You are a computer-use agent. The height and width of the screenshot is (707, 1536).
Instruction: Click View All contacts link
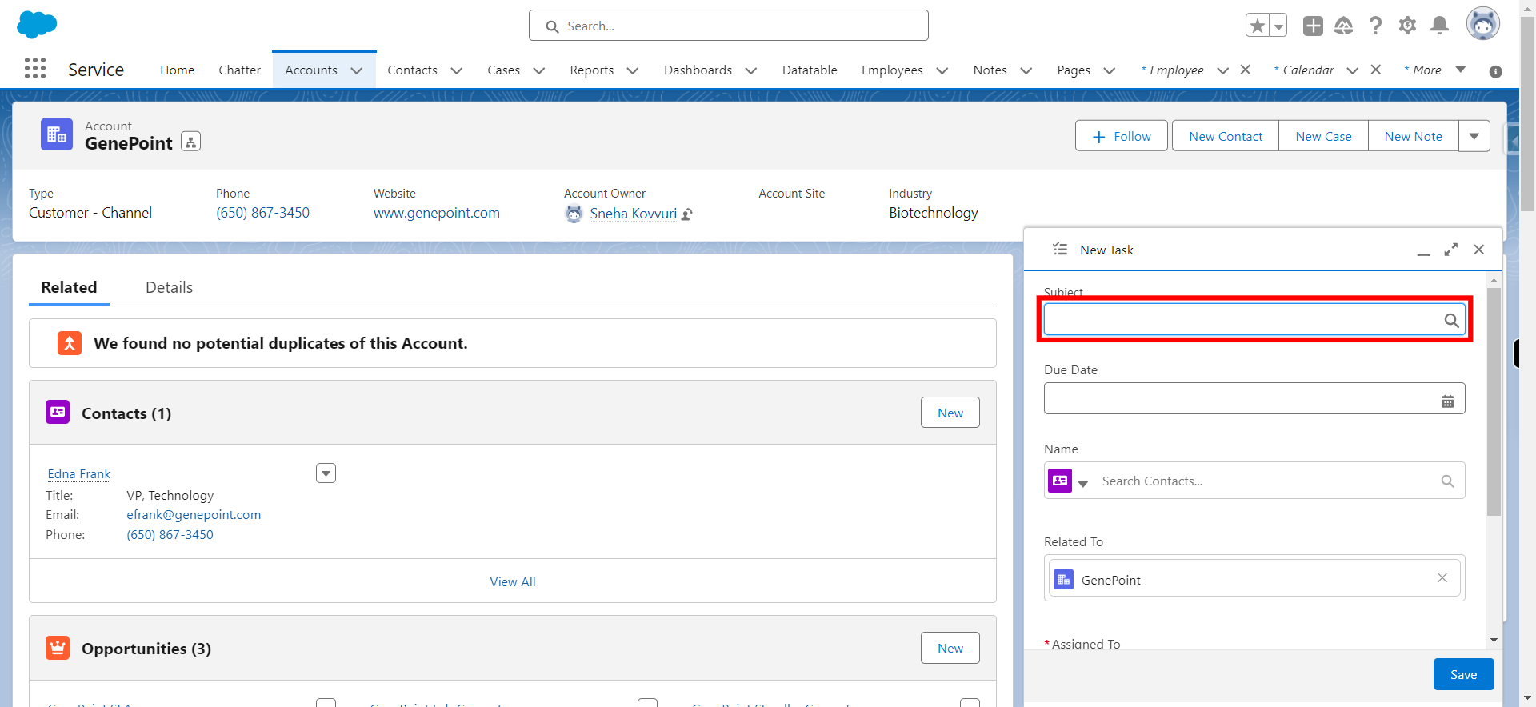coord(513,581)
